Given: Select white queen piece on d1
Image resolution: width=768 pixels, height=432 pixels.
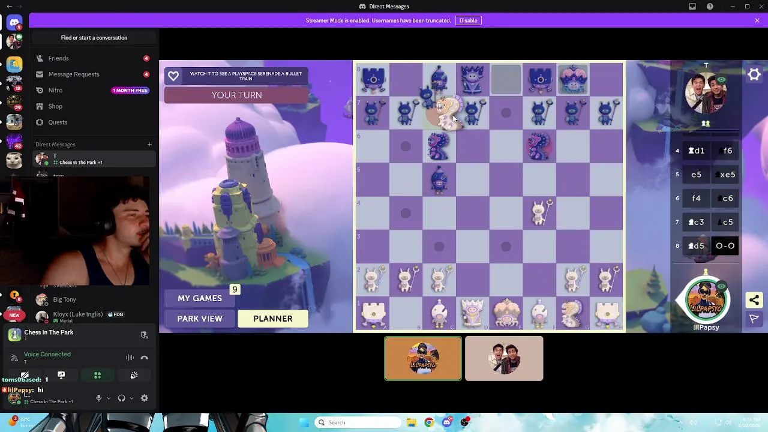Looking at the screenshot, I should click(472, 312).
